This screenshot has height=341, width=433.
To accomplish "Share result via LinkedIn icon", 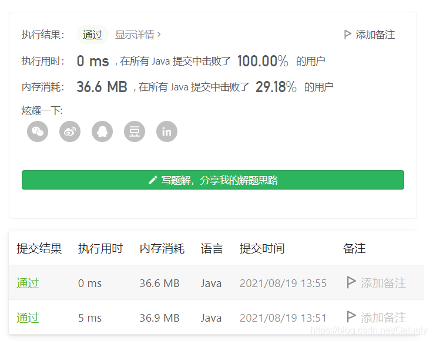I will pyautogui.click(x=167, y=131).
